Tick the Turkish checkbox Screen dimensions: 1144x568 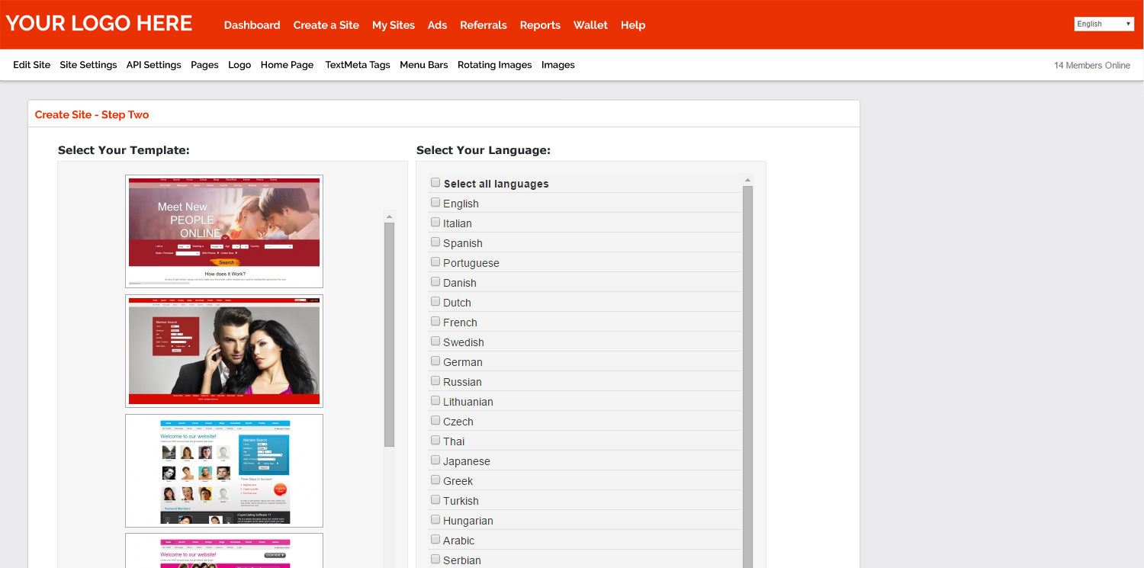[x=435, y=500]
